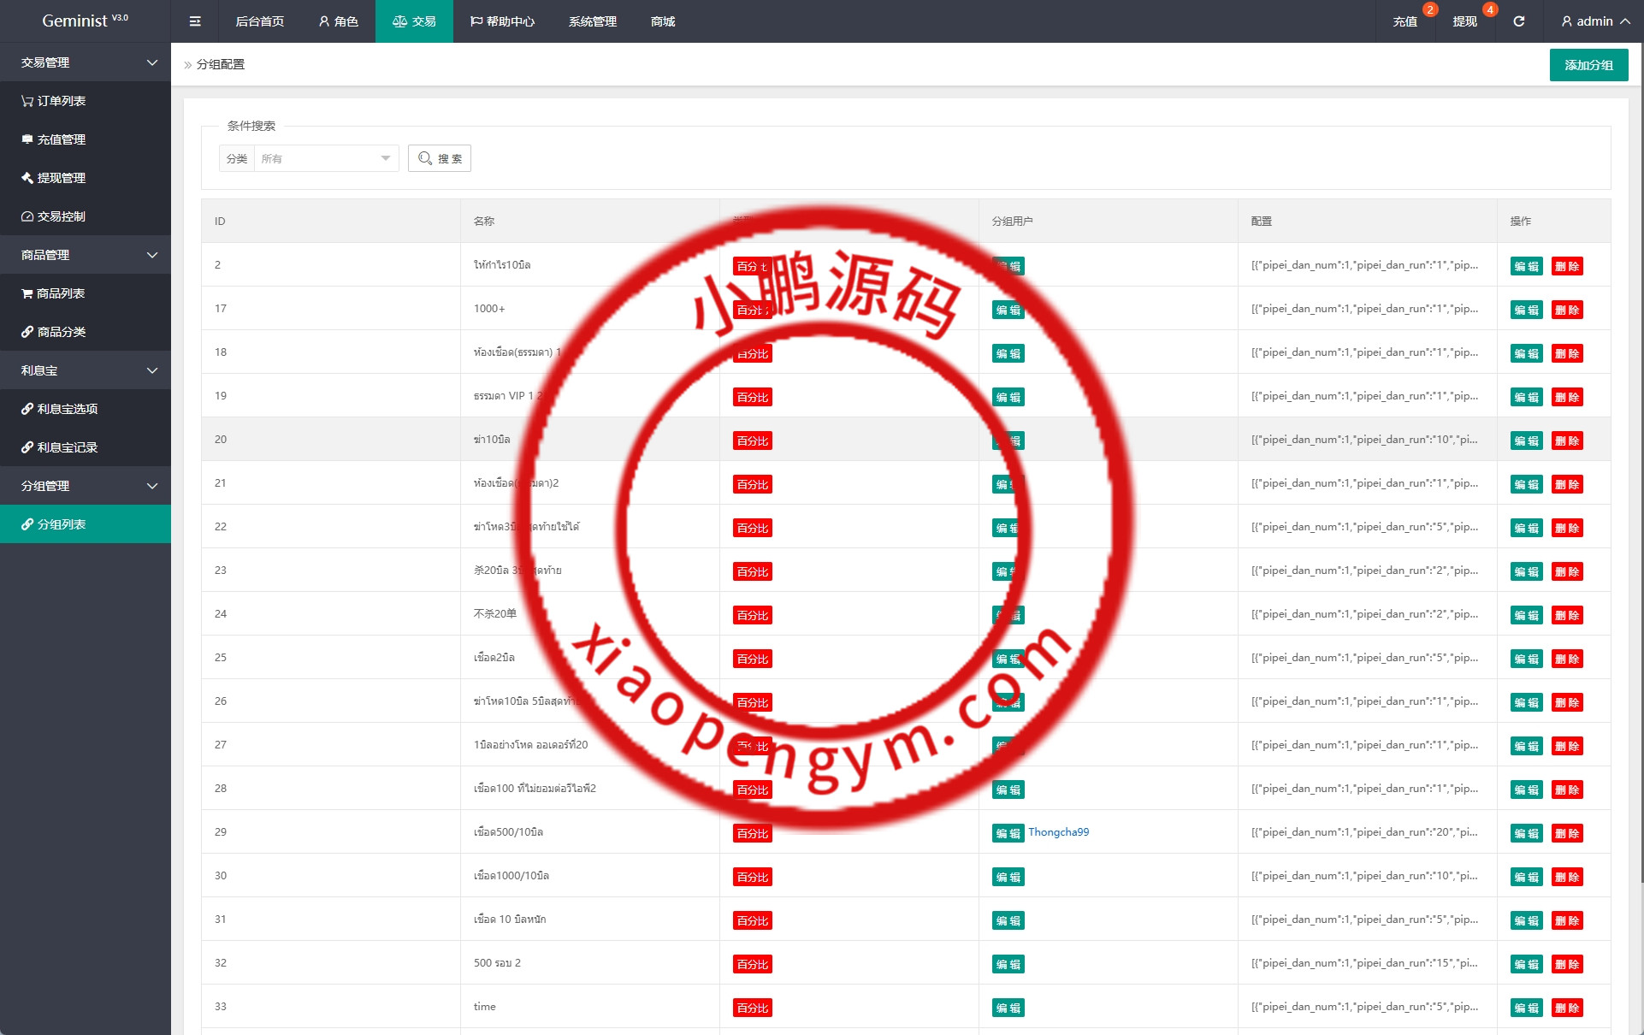The height and width of the screenshot is (1035, 1644).
Task: Delete the group with ID 33
Action: (x=1567, y=1008)
